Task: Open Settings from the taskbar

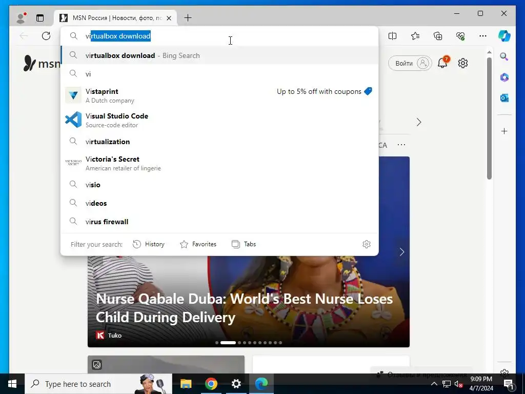Action: [x=236, y=384]
